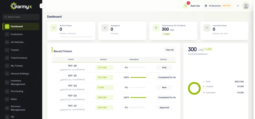Click the 253 CAD budget badge
The width and height of the screenshot is (255, 119).
tap(104, 77)
